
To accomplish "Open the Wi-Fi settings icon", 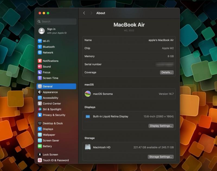I will tap(40, 41).
